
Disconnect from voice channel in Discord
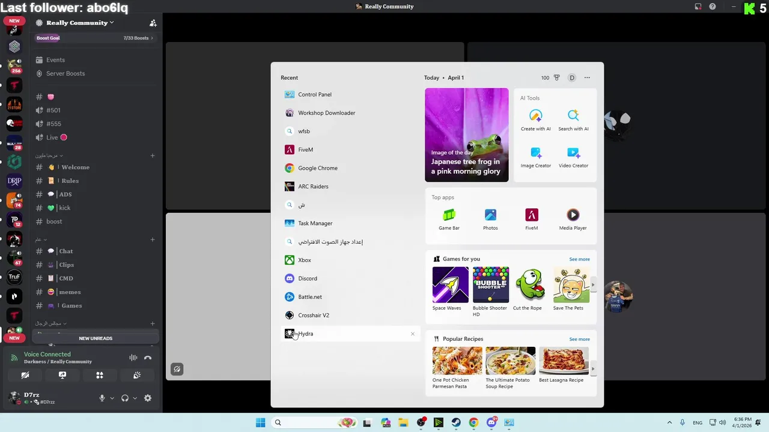pyautogui.click(x=148, y=358)
